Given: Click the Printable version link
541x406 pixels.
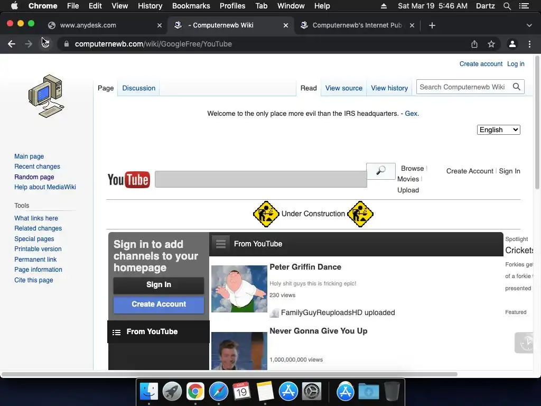Looking at the screenshot, I should [38, 249].
